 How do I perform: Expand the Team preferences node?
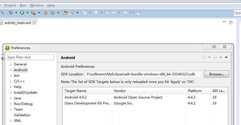pyautogui.click(x=11, y=110)
